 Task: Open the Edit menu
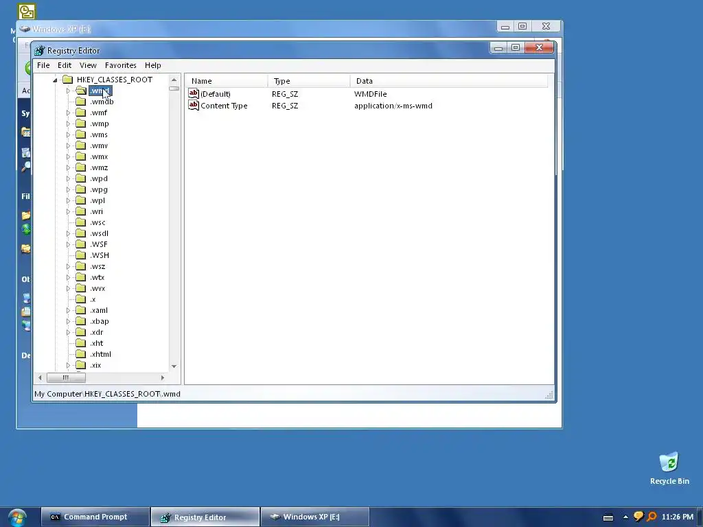65,65
